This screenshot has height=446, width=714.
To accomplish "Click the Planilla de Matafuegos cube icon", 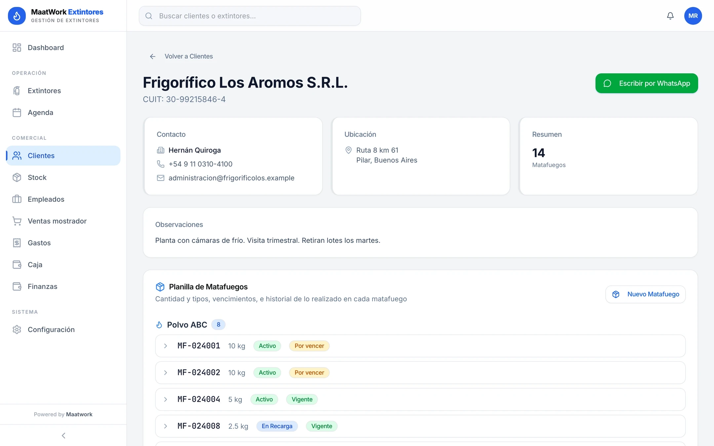I will [x=160, y=287].
